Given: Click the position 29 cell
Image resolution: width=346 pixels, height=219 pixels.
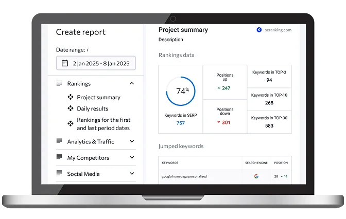Looking at the screenshot, I should [276, 176].
